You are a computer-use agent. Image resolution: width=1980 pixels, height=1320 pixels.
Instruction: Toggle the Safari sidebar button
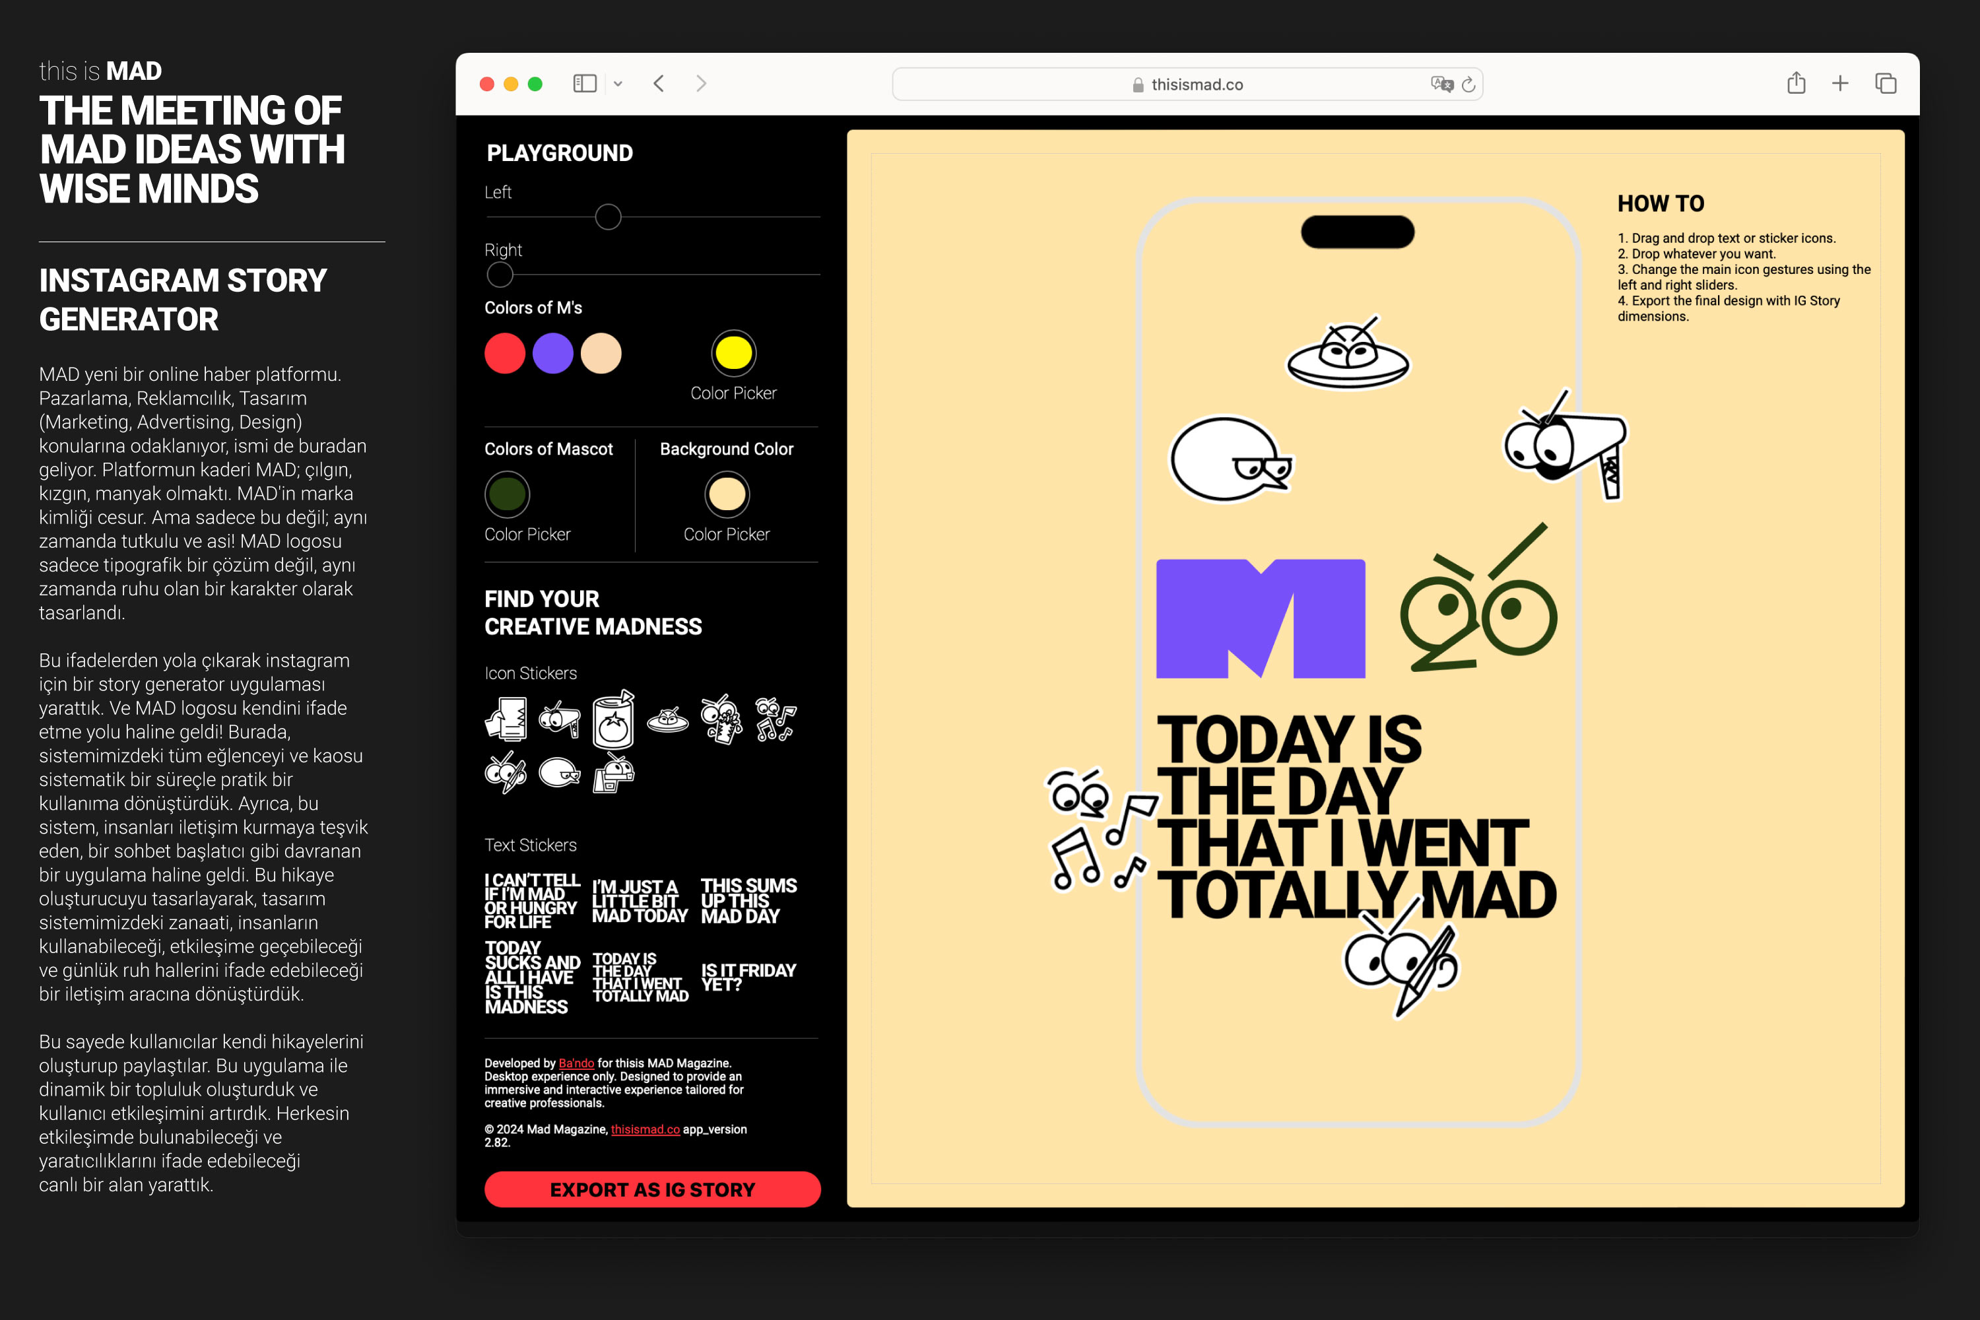point(584,83)
